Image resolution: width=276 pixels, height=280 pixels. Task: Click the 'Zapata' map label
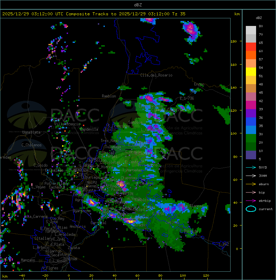[74, 248]
